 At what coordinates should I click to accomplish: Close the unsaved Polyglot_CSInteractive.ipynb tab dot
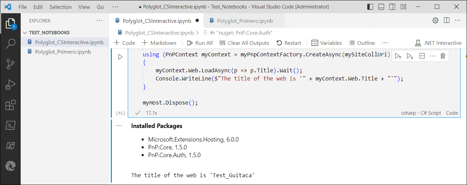(197, 21)
